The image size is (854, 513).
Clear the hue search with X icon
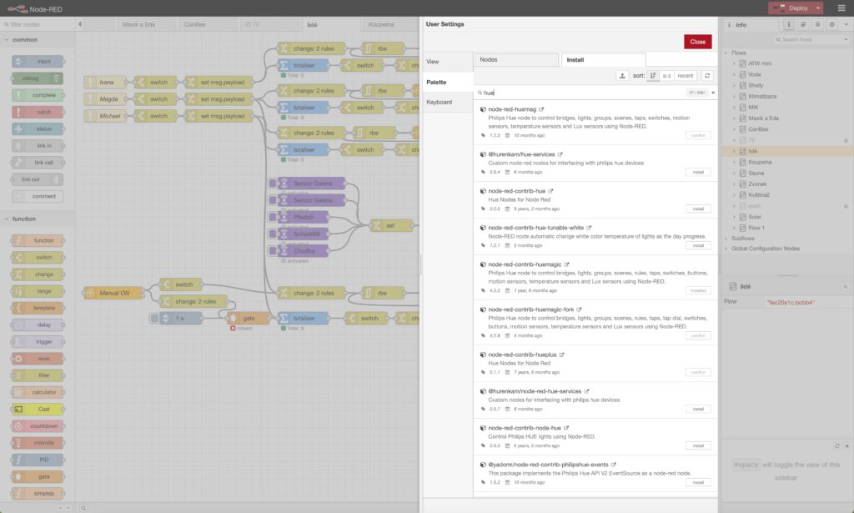click(x=713, y=93)
